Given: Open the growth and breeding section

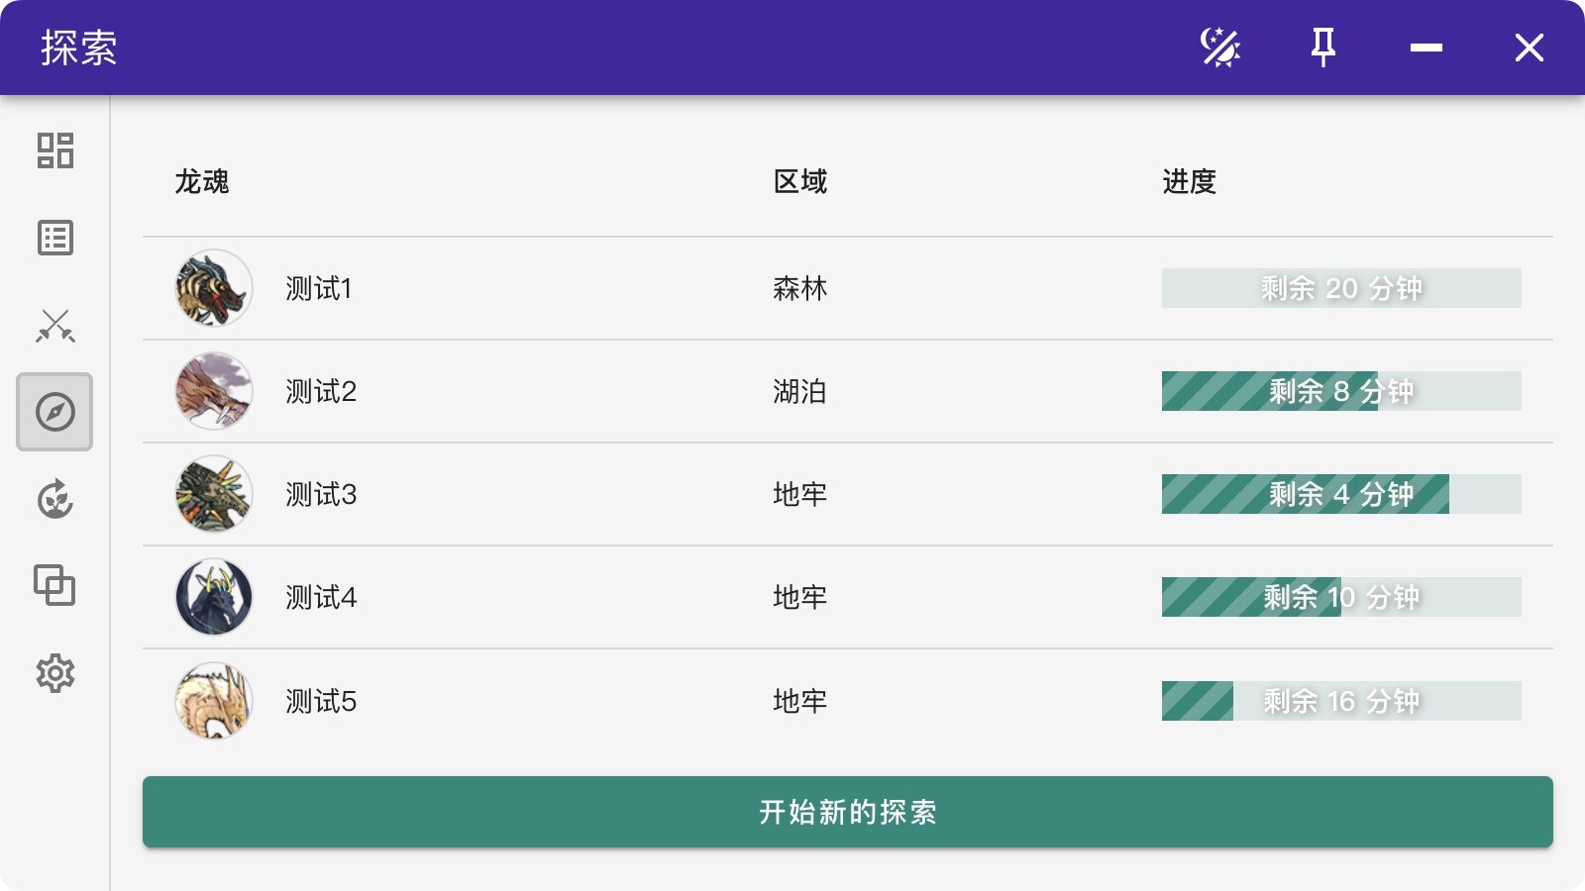Looking at the screenshot, I should pyautogui.click(x=54, y=500).
